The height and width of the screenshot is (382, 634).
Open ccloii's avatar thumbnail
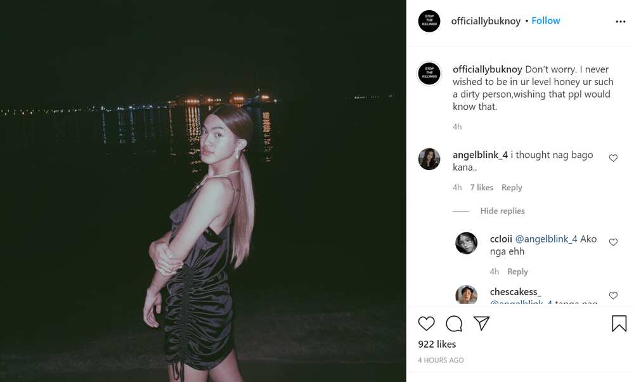click(466, 243)
